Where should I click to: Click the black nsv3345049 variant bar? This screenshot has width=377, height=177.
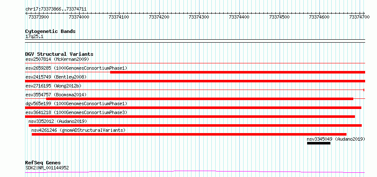click(x=319, y=143)
